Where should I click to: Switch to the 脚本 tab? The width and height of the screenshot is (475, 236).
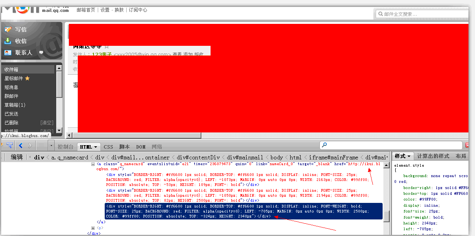124,147
